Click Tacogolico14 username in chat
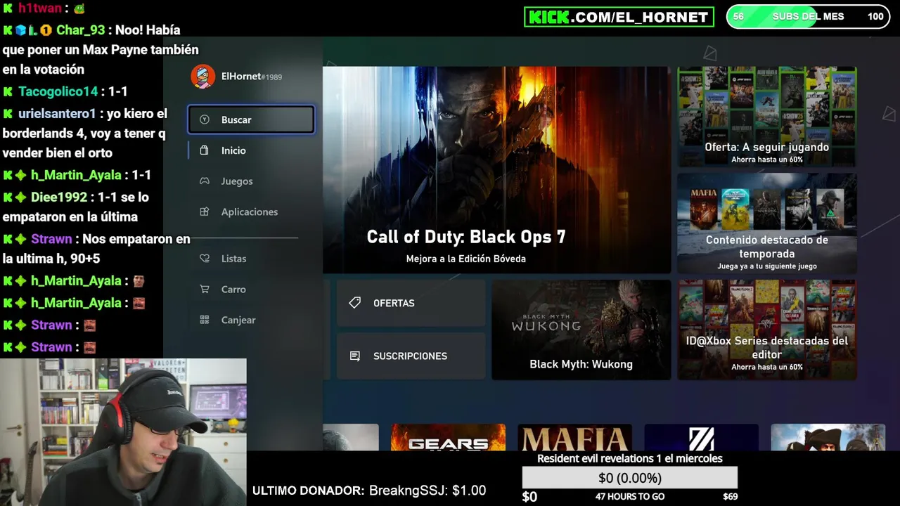Viewport: 900px width, 506px height. coord(58,91)
